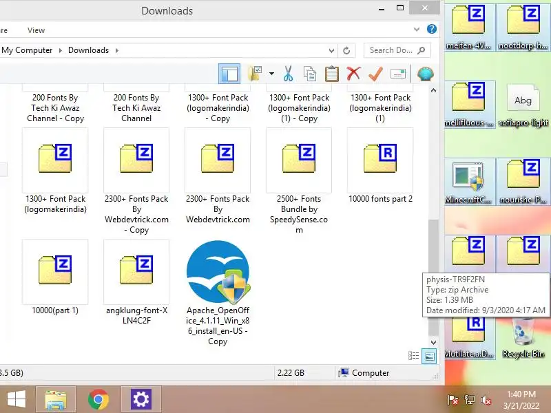Viewport: 551px width, 413px height.
Task: Select 2300+ Fonts Pack By Webdevtrick.com - Copy
Action: click(136, 181)
